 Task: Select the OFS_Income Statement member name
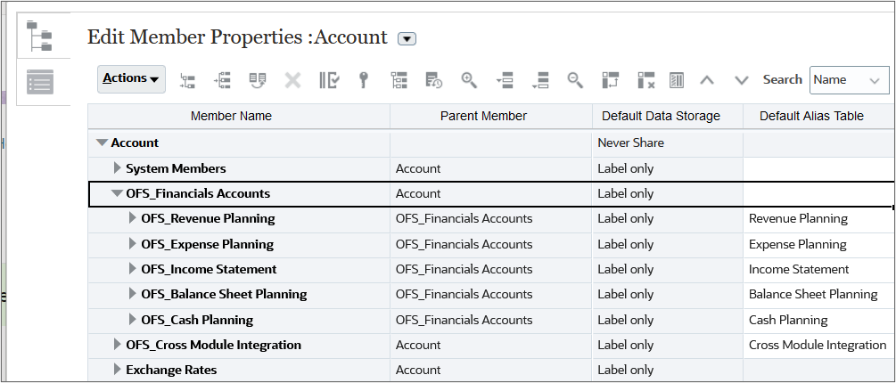[209, 269]
